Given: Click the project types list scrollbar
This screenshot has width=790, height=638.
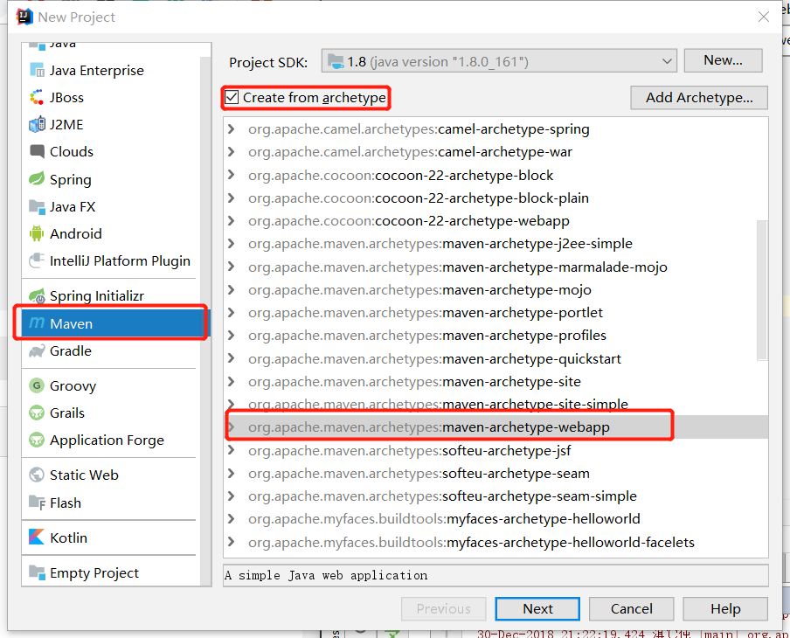Looking at the screenshot, I should pyautogui.click(x=205, y=322).
